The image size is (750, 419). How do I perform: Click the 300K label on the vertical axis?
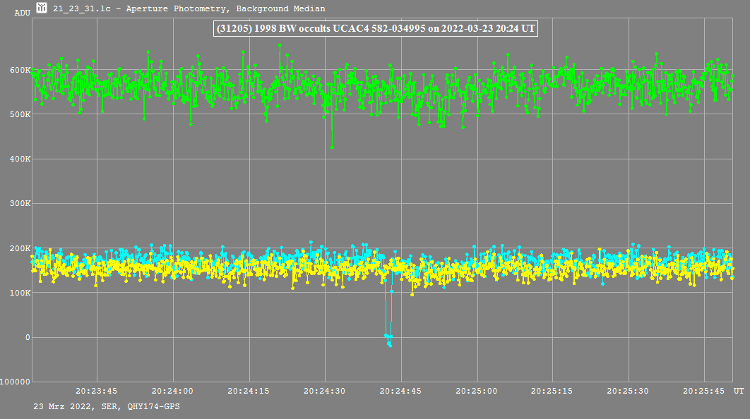click(x=20, y=204)
